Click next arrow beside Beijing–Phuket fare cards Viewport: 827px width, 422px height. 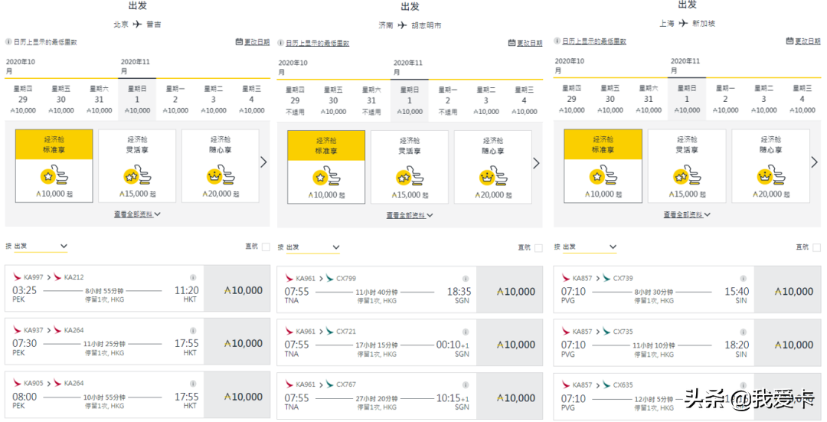(263, 162)
